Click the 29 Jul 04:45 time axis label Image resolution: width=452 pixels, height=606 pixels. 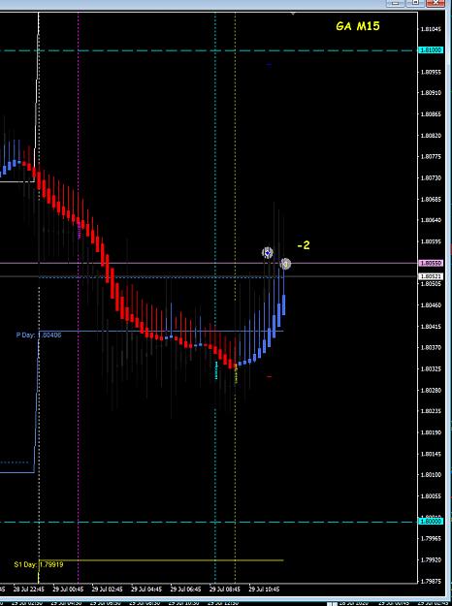(146, 590)
